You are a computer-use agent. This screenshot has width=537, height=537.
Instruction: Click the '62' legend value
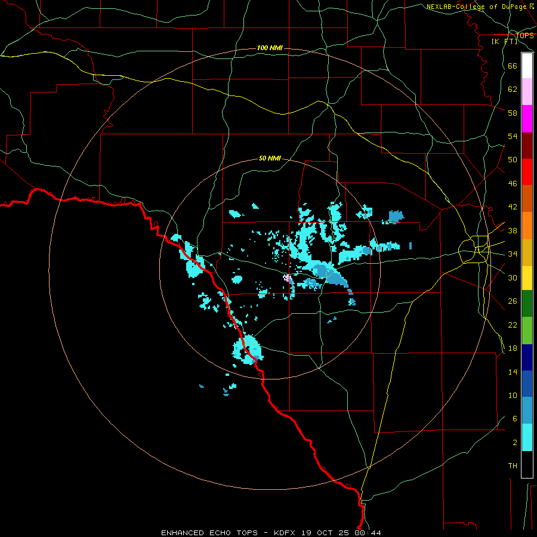[x=513, y=89]
